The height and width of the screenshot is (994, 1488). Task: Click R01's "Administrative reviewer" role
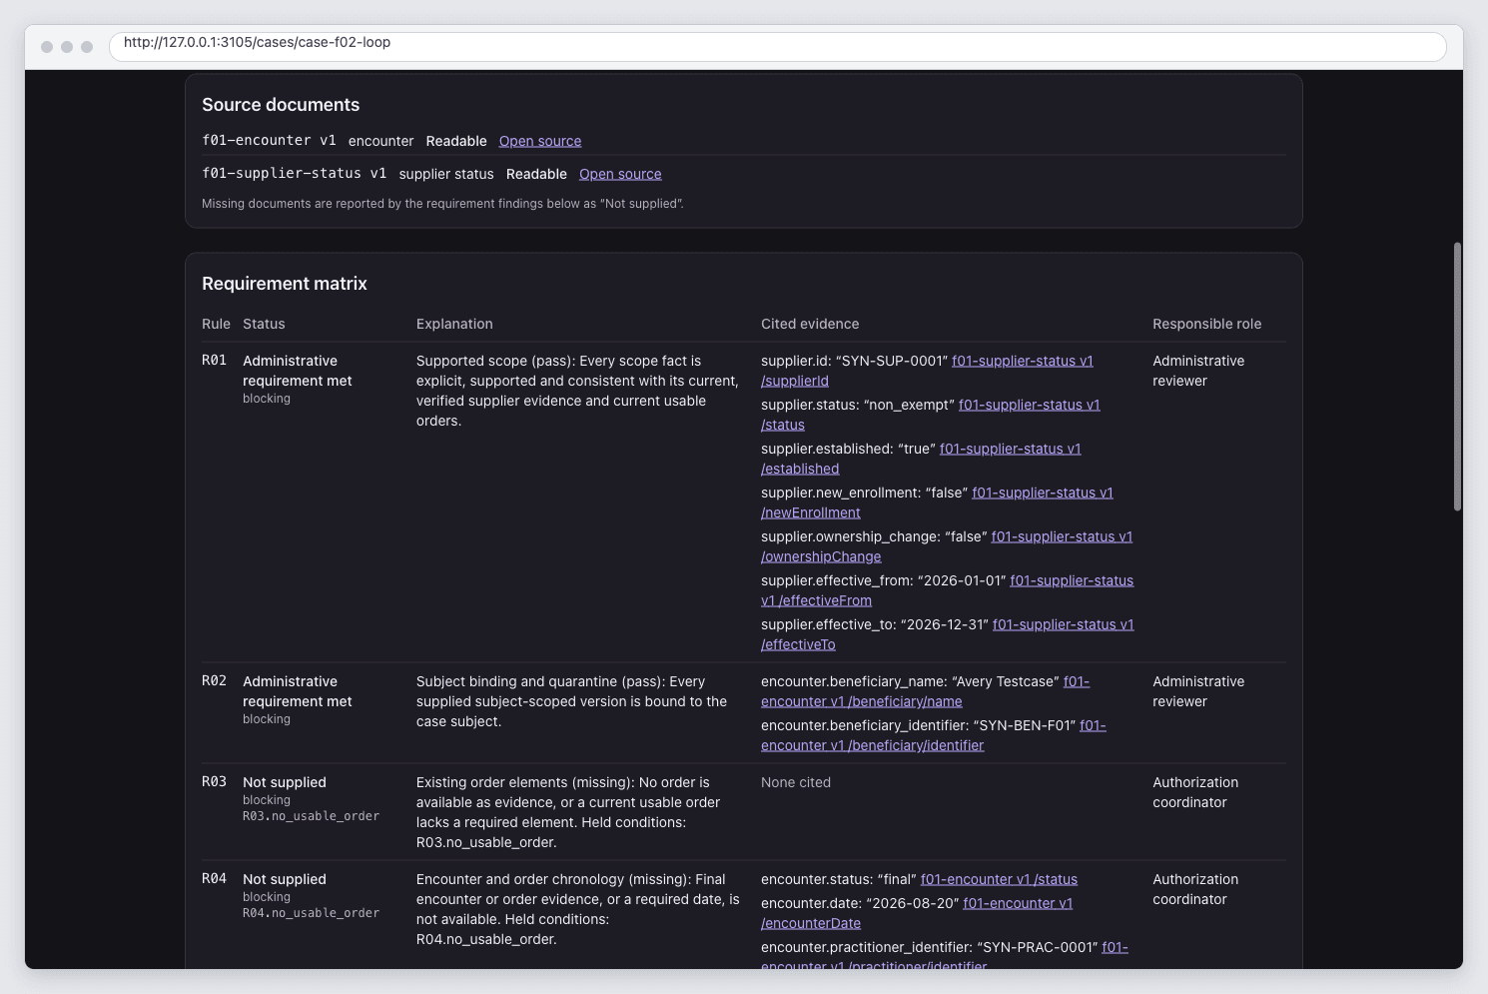1198,371
